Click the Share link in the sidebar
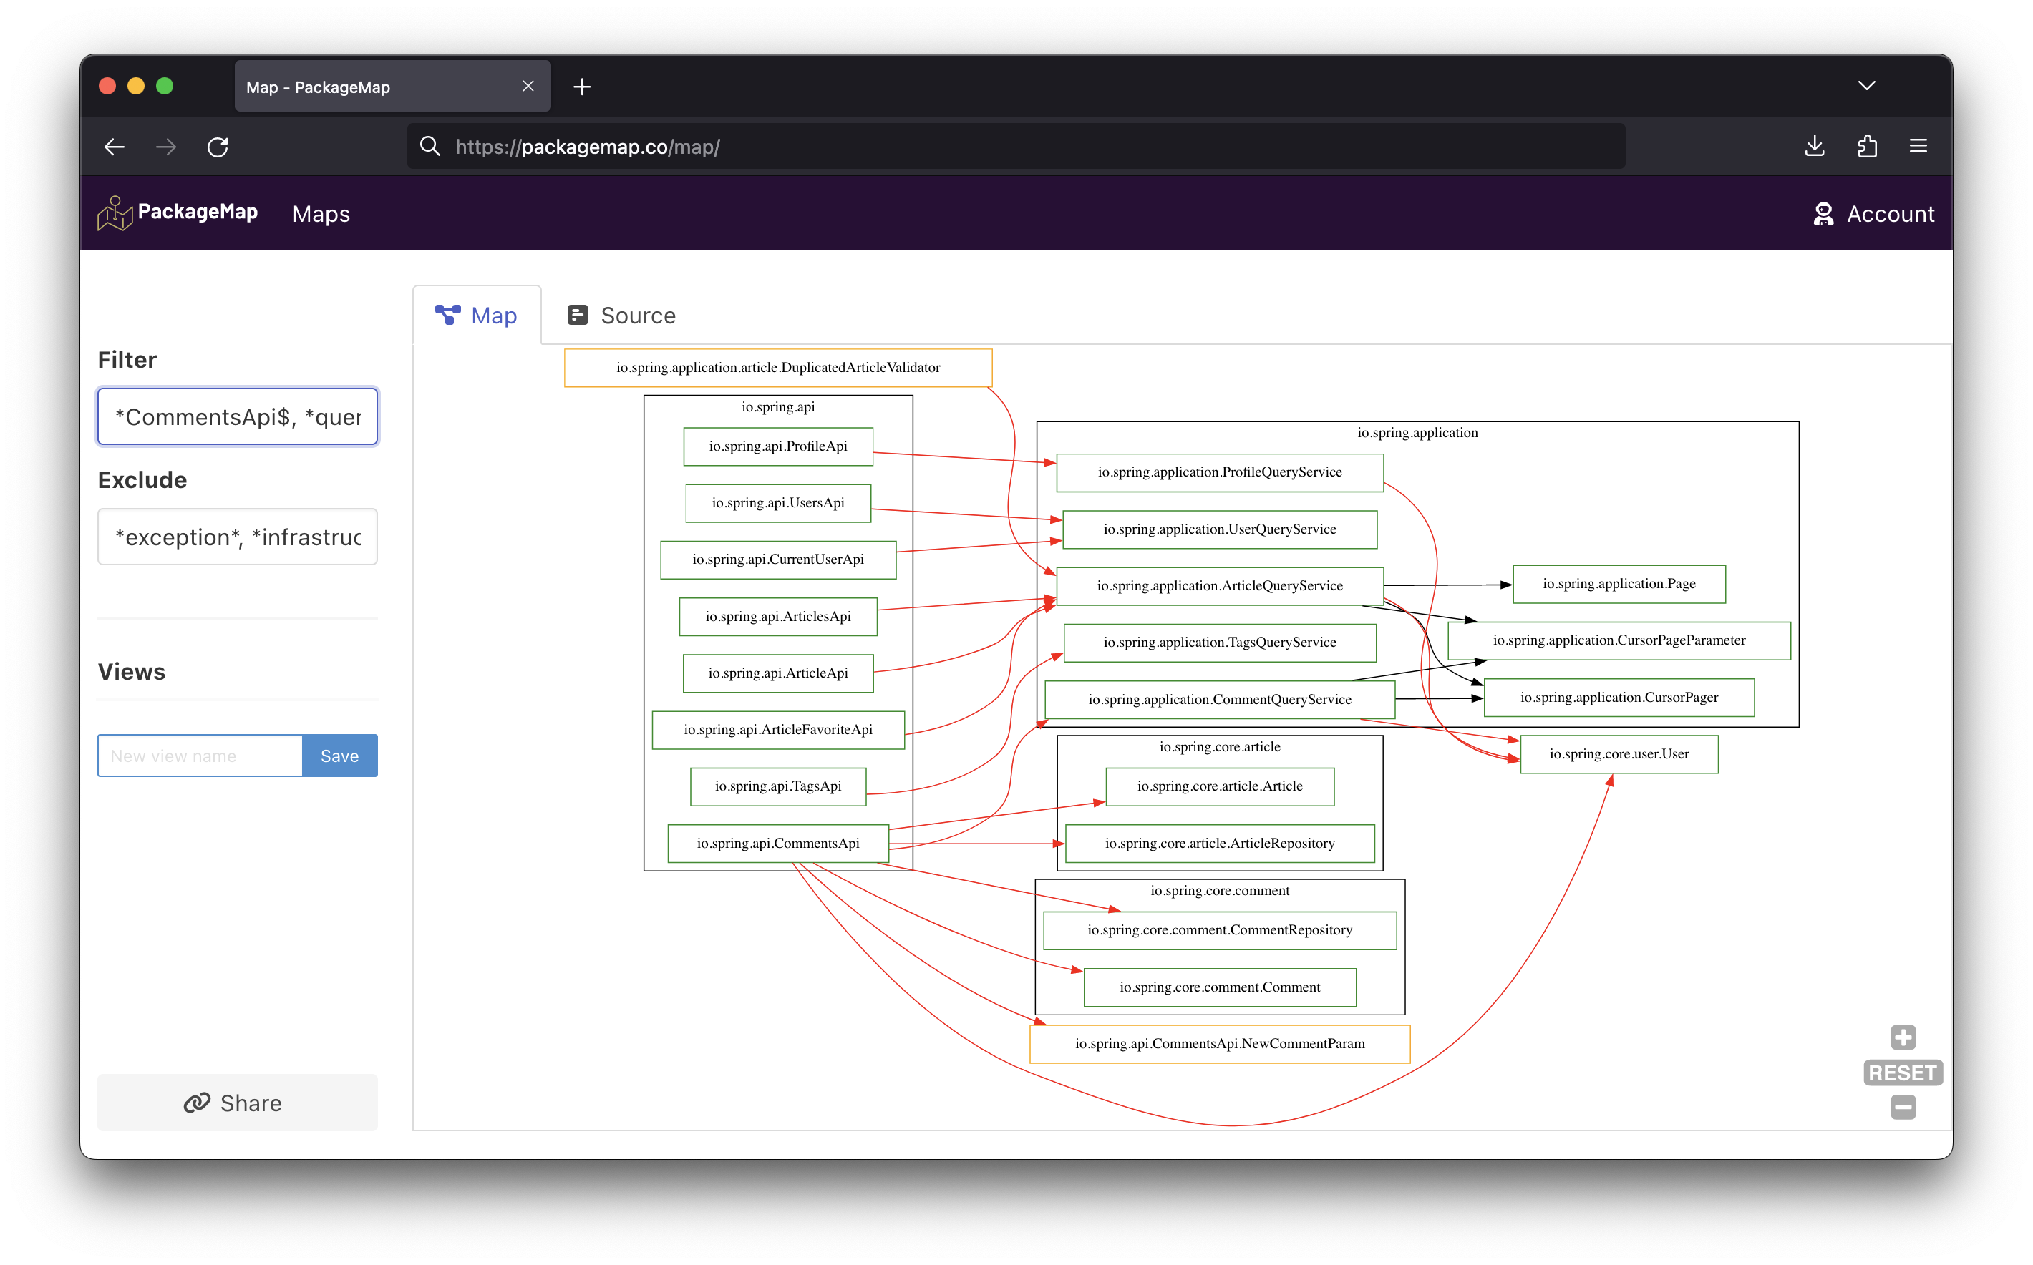The width and height of the screenshot is (2033, 1265). [237, 1102]
